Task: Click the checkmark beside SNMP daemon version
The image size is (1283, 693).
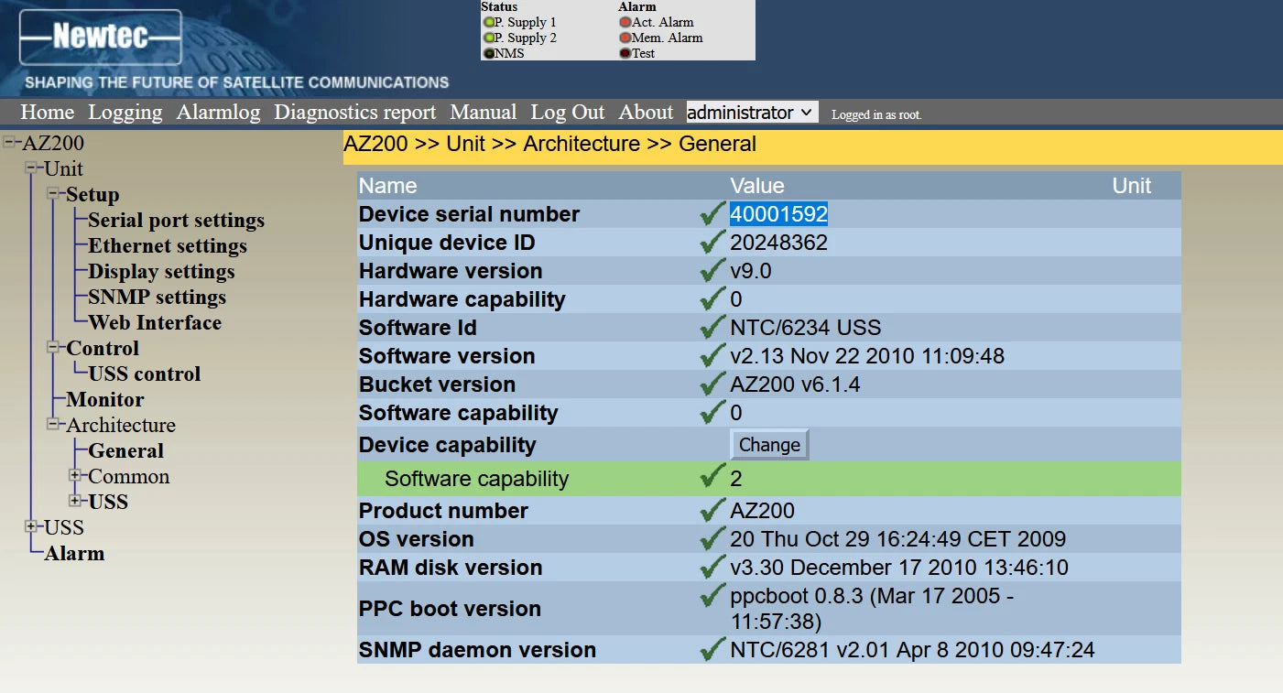Action: [x=712, y=650]
